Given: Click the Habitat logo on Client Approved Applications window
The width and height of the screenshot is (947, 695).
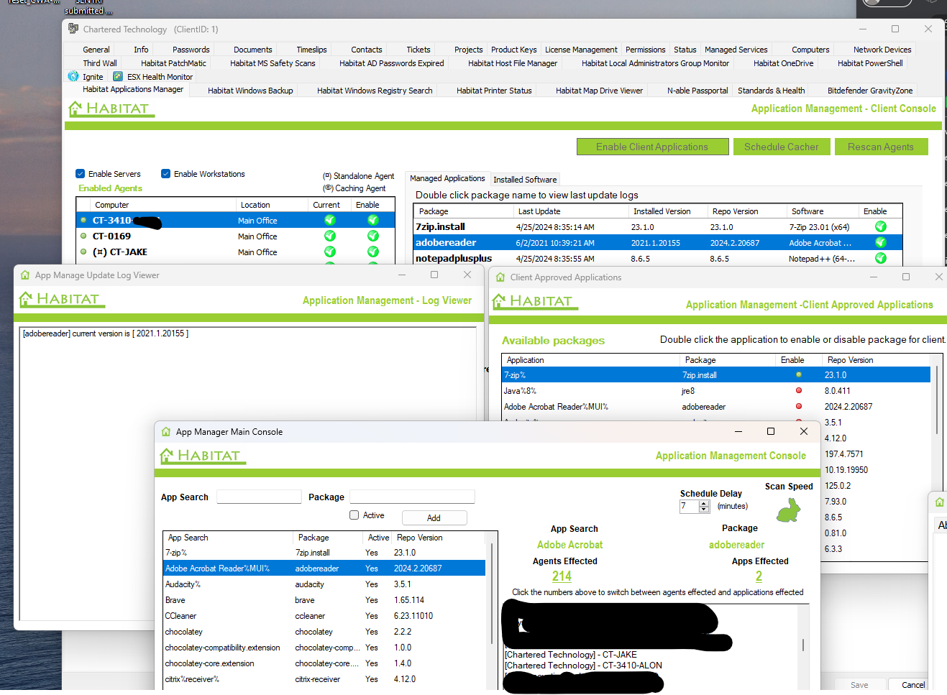Looking at the screenshot, I should click(534, 300).
